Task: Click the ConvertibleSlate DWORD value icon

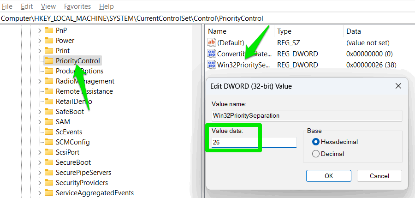Action: 212,54
